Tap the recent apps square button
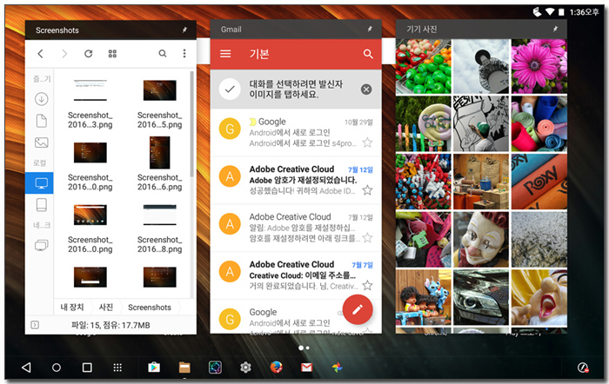This screenshot has width=609, height=384. pyautogui.click(x=87, y=367)
